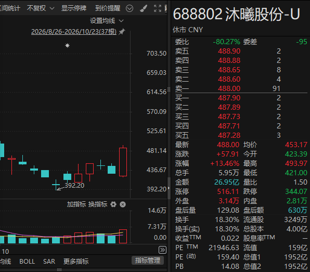Click the 涨停 price 516.11
This screenshot has width=310, height=272.
[x=228, y=191]
